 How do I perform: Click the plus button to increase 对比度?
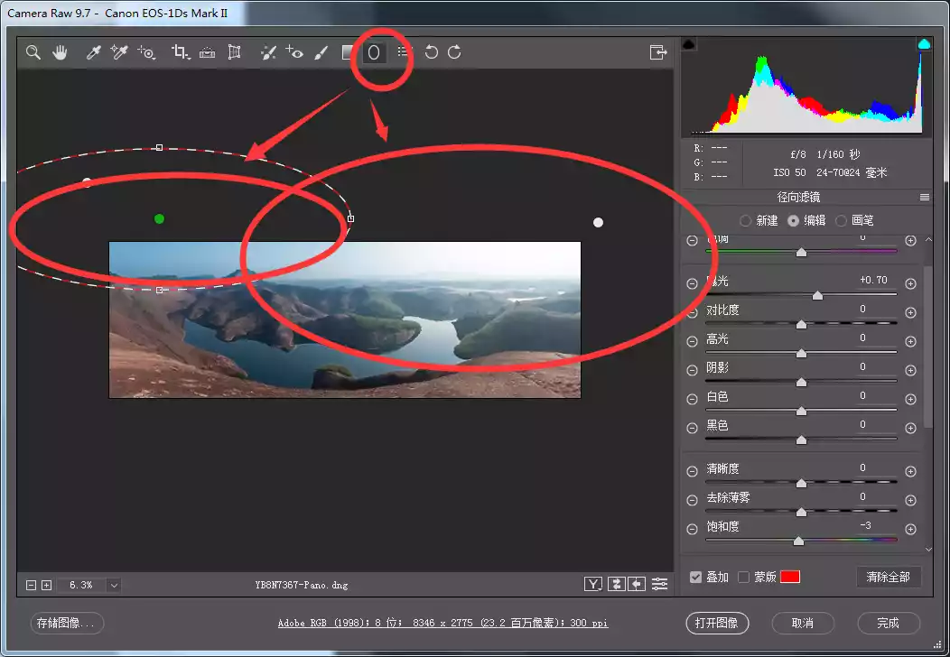[x=910, y=312]
